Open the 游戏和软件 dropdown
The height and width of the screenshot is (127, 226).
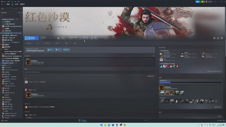[9, 13]
